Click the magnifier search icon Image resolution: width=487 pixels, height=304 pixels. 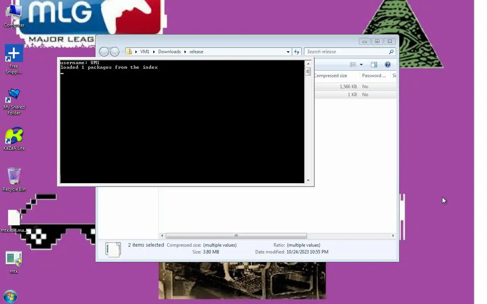(x=391, y=52)
